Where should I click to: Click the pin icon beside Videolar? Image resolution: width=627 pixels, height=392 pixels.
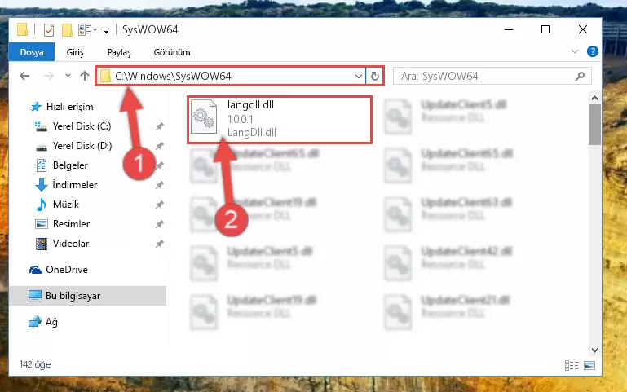click(160, 244)
